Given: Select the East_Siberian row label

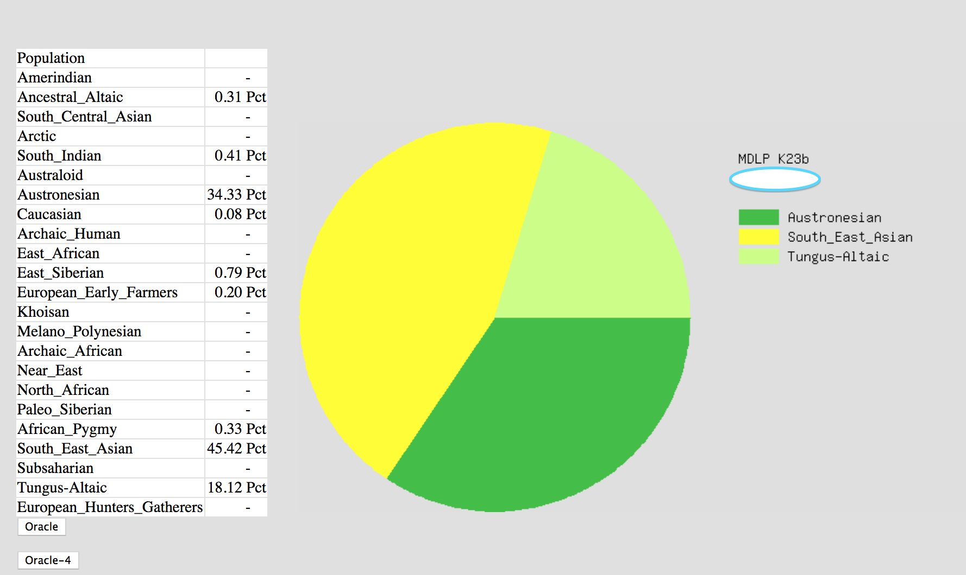Looking at the screenshot, I should coord(60,273).
